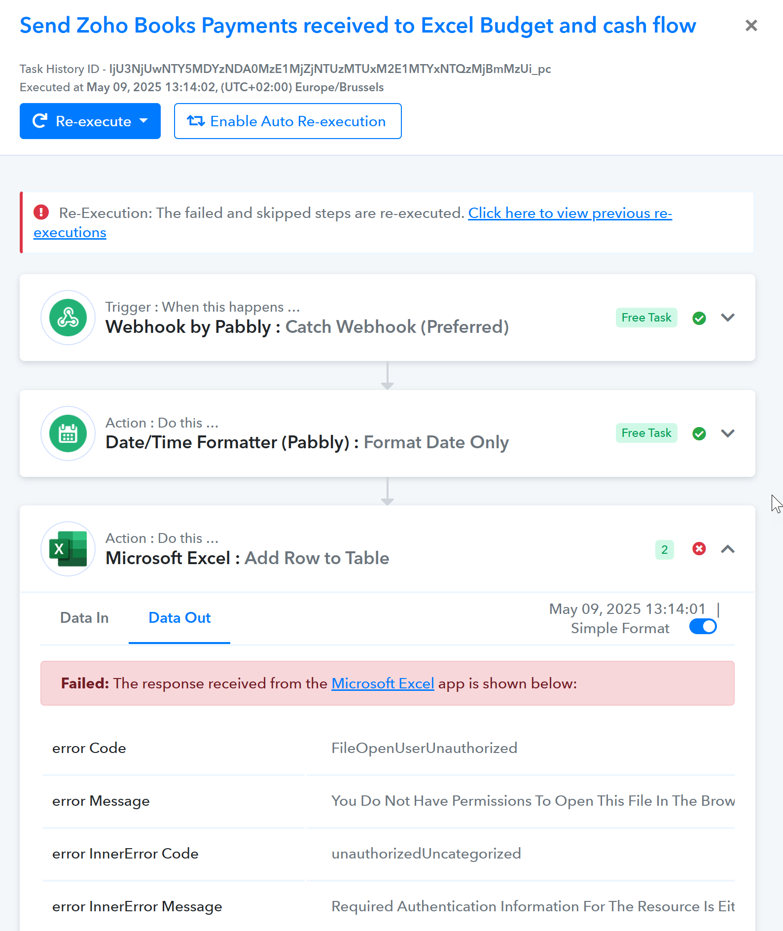Viewport: 783px width, 931px height.
Task: Select the Data Out tab
Action: (x=179, y=618)
